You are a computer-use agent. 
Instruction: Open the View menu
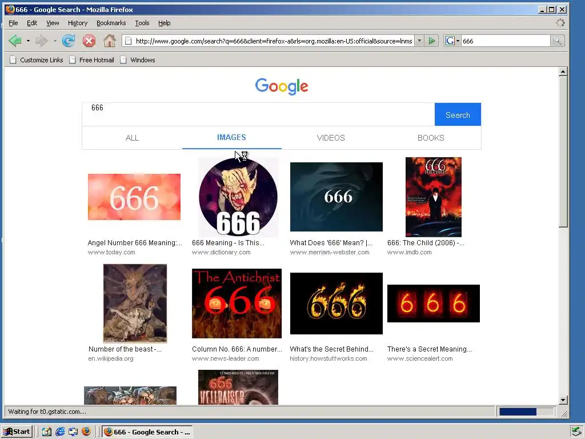53,23
